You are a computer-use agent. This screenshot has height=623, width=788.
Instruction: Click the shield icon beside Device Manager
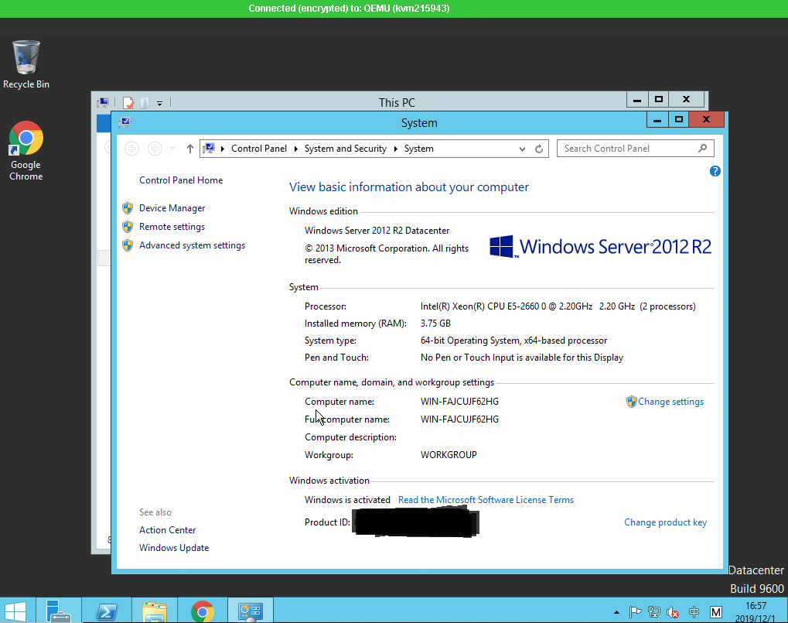[128, 208]
